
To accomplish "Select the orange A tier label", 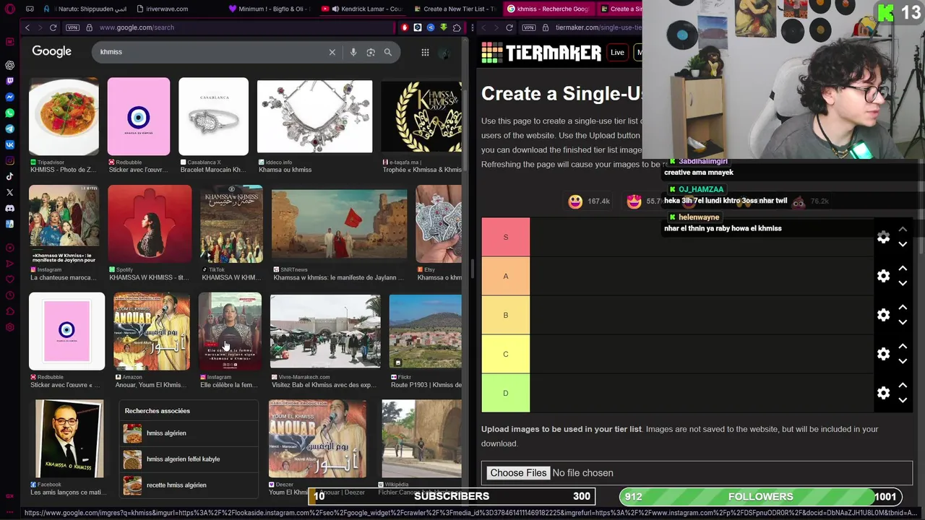I will pos(506,276).
